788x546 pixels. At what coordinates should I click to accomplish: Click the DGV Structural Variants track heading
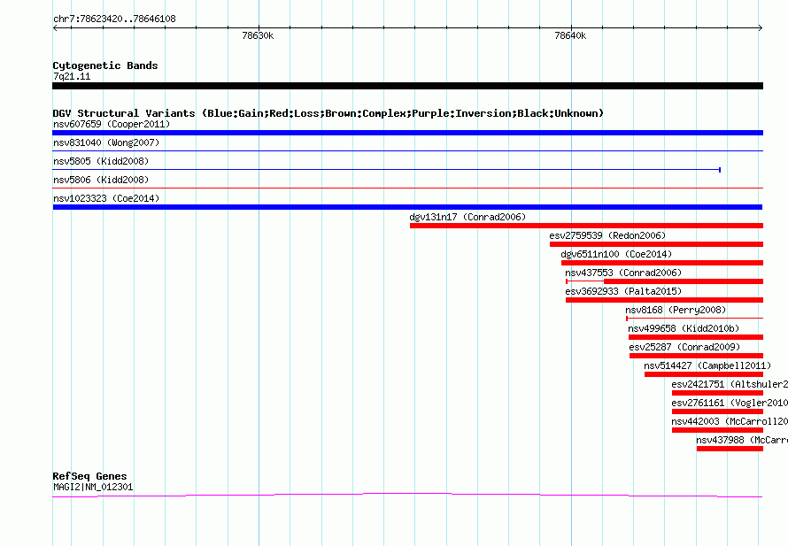click(x=328, y=113)
